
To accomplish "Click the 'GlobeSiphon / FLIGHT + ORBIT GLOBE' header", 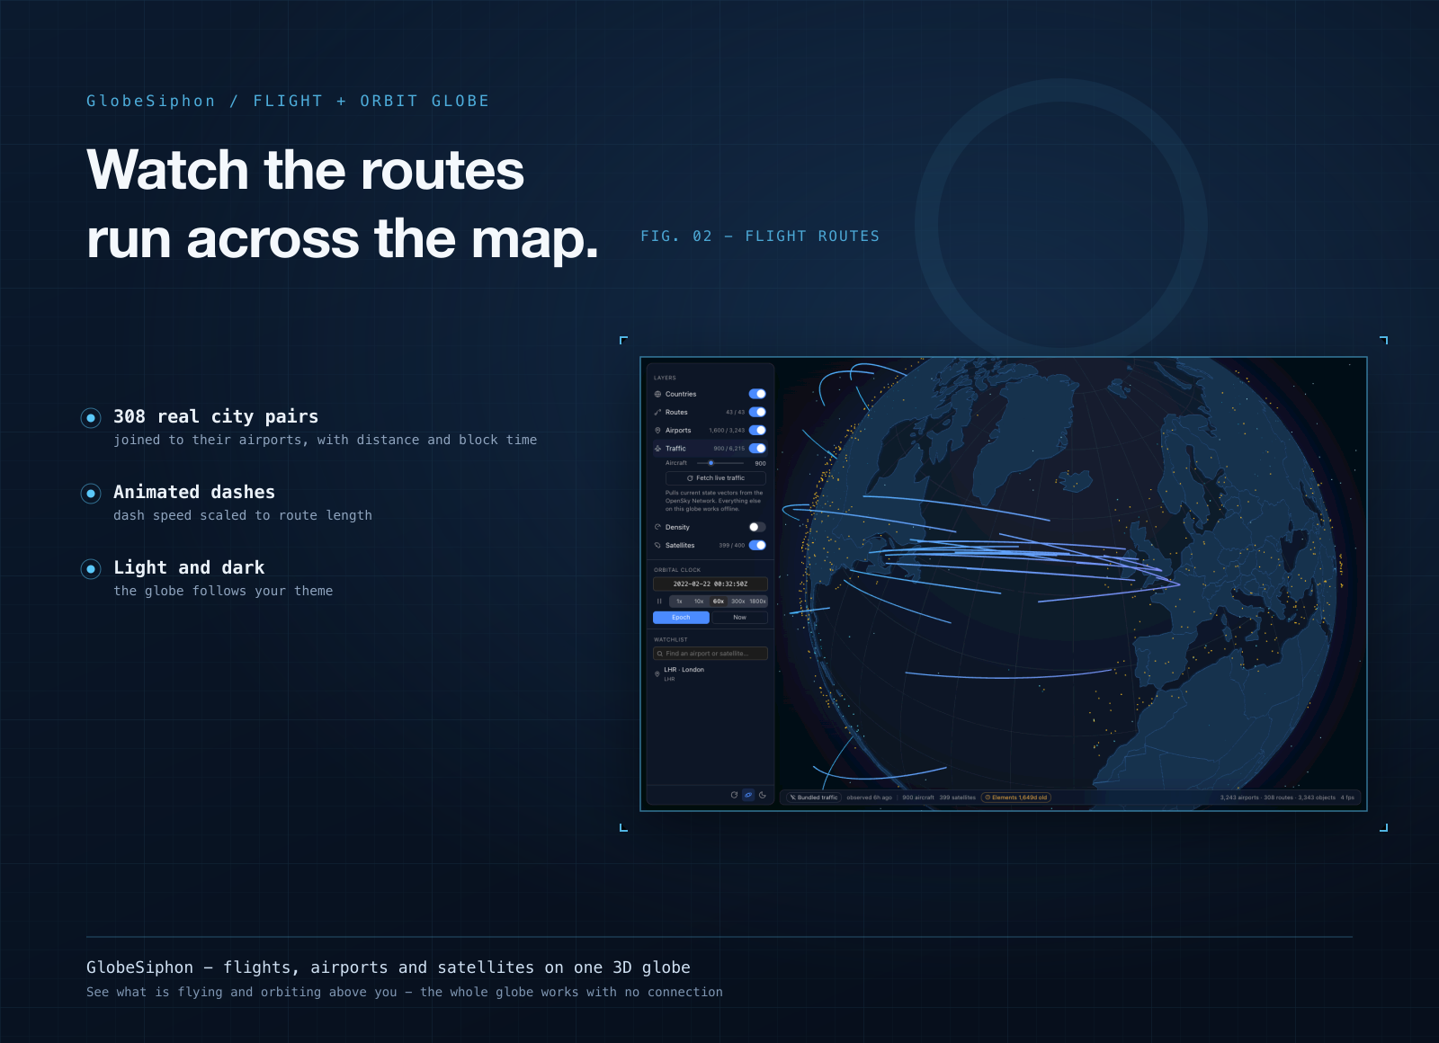I will [288, 101].
